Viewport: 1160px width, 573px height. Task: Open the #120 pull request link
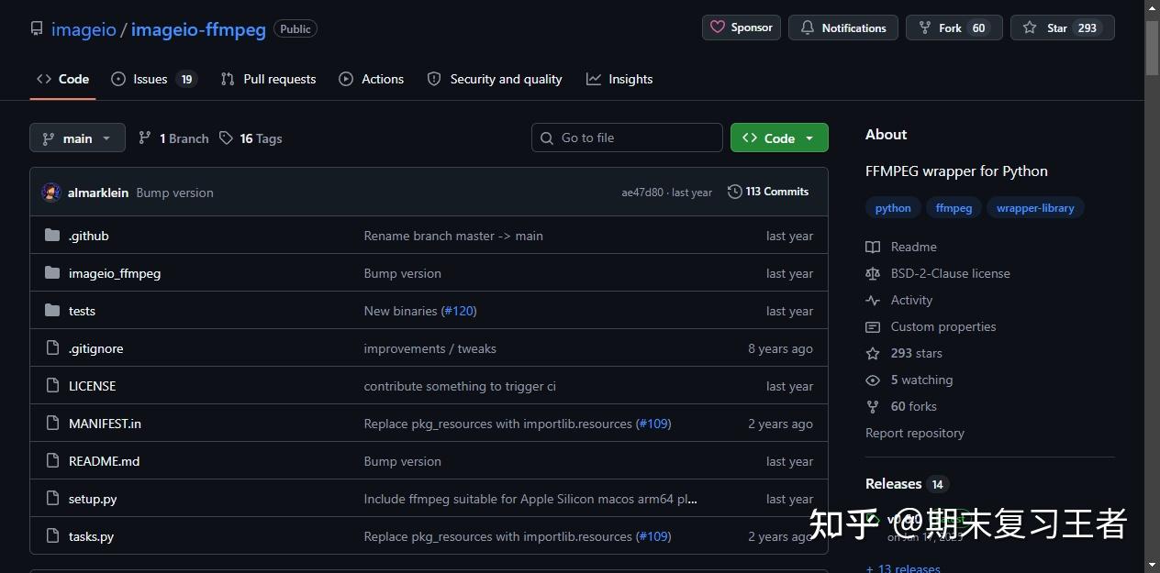tap(459, 311)
